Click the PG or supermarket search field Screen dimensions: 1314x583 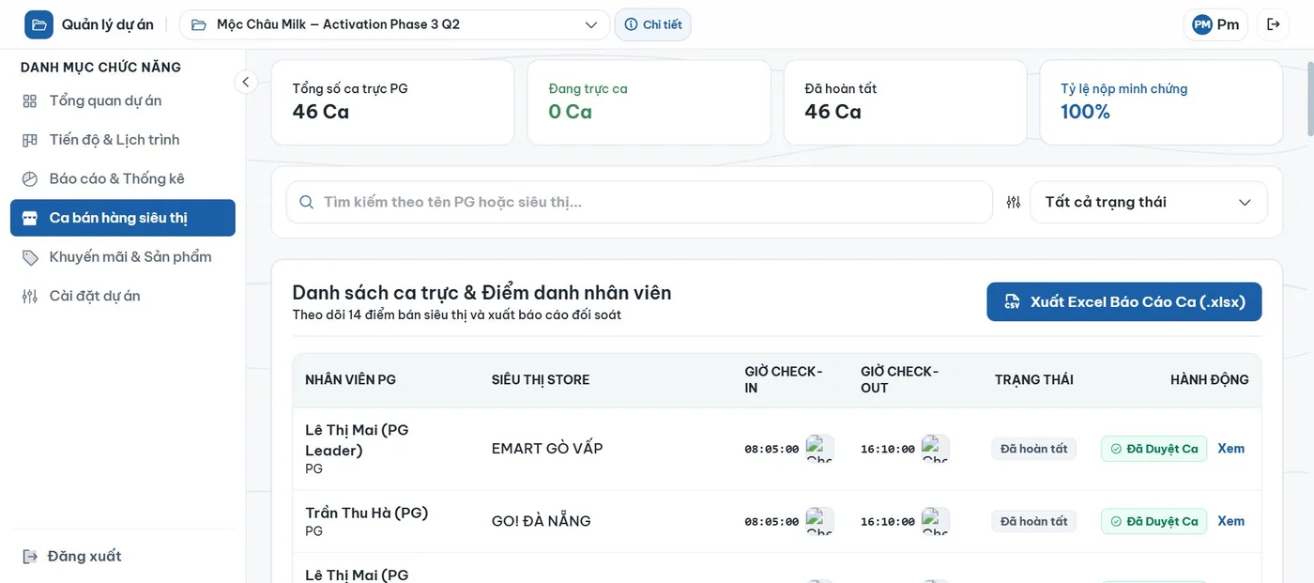[x=639, y=202]
